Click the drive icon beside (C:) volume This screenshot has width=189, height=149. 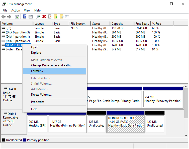coord(3,28)
